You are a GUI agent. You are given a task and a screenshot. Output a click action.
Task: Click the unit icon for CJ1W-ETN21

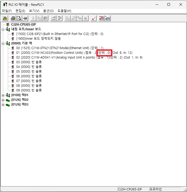coord(13,48)
